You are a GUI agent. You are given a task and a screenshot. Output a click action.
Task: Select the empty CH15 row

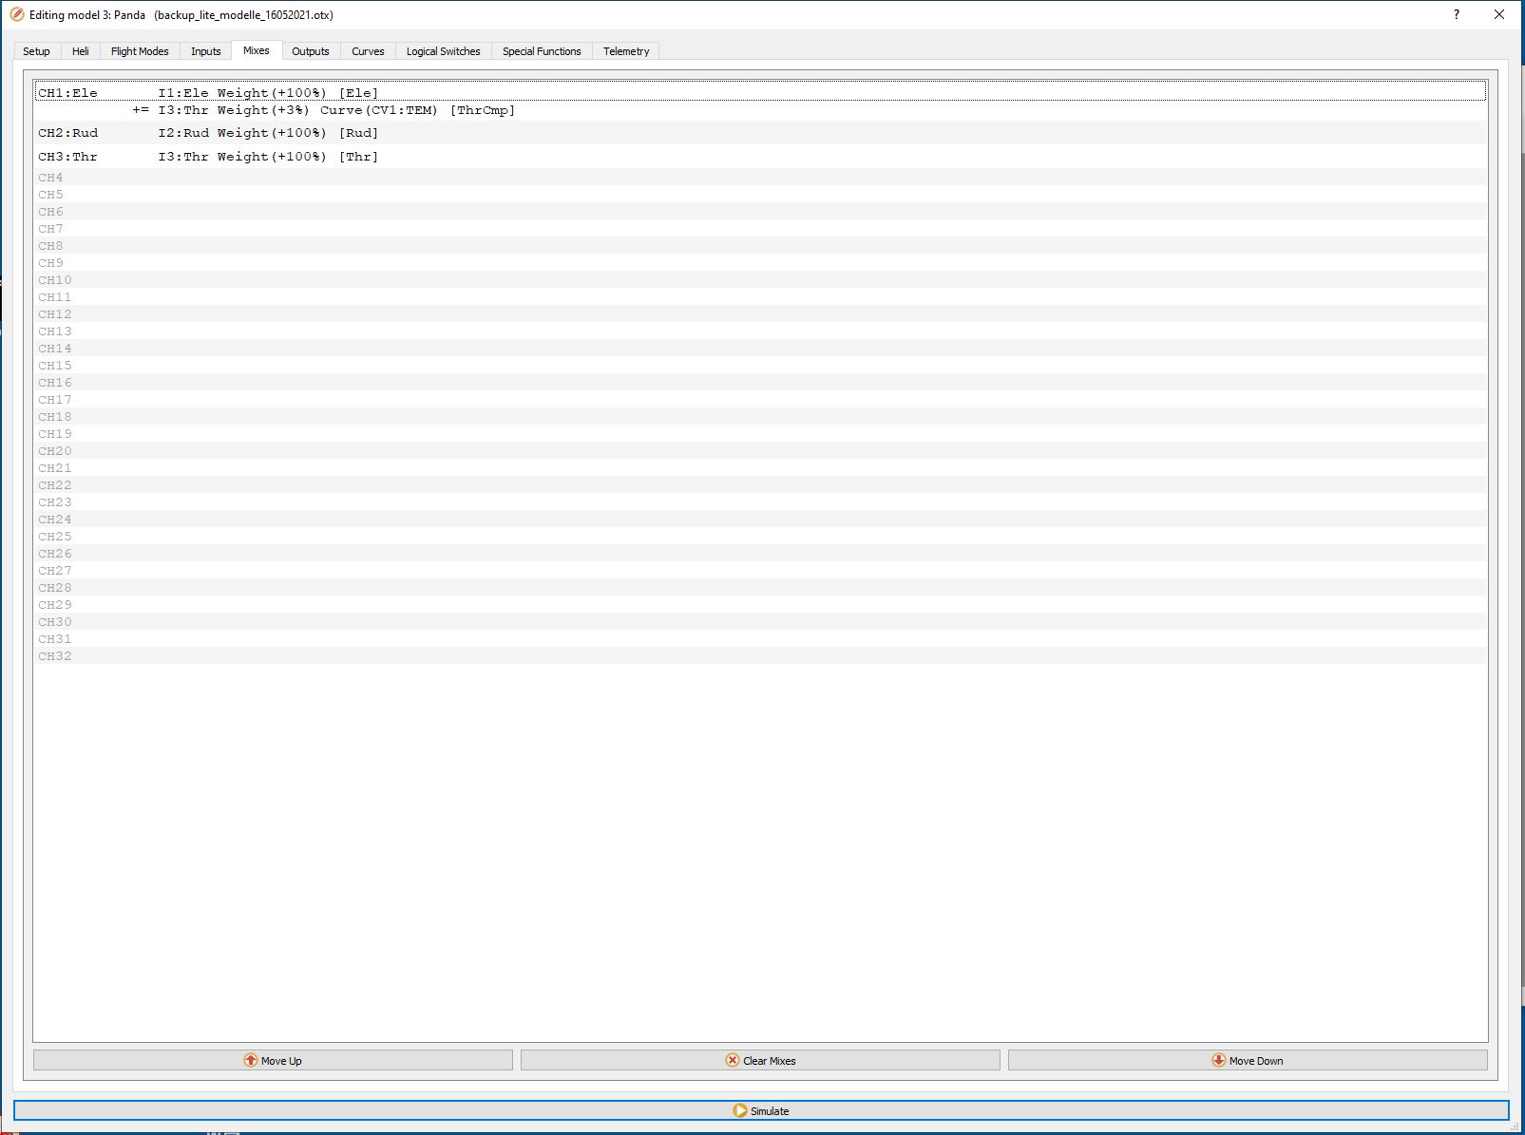pyautogui.click(x=761, y=366)
